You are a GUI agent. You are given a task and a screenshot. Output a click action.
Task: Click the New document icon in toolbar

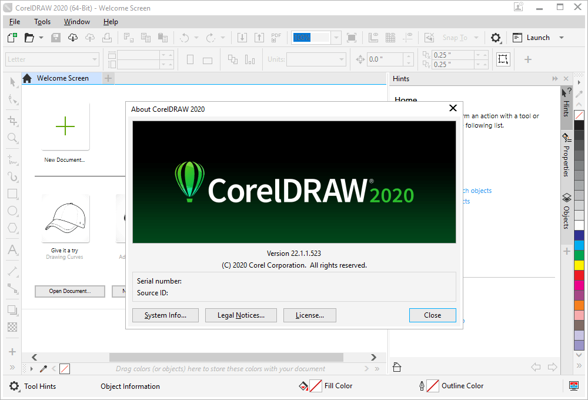pos(12,38)
